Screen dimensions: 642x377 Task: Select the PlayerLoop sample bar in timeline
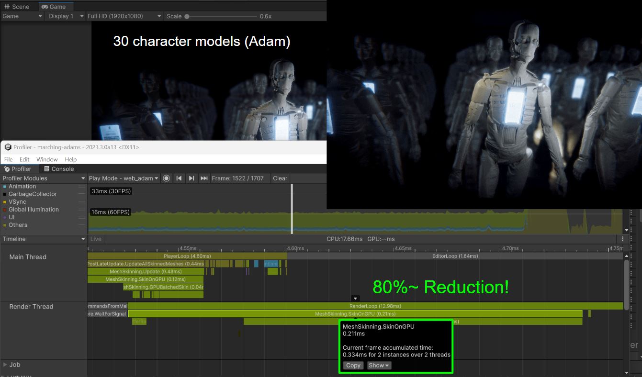[x=187, y=256]
